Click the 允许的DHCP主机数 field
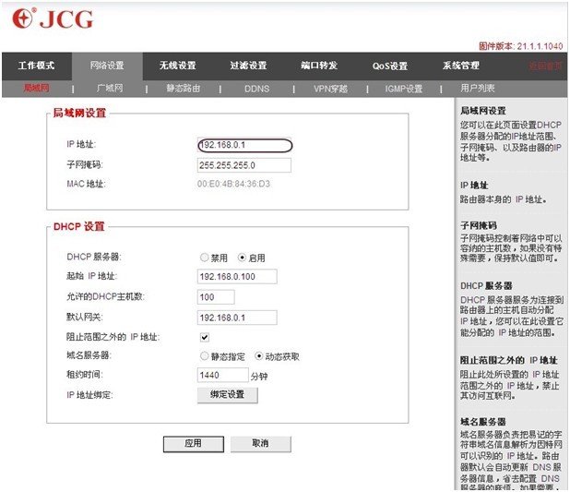570x492 pixels. tap(216, 297)
